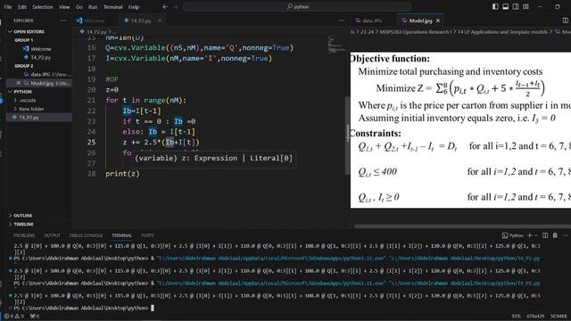Open the Output panel tab

coord(52,235)
